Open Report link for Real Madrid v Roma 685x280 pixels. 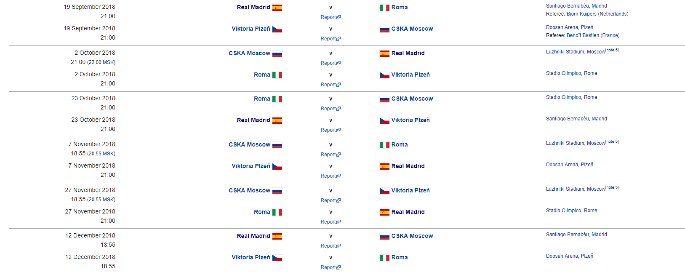coord(328,17)
